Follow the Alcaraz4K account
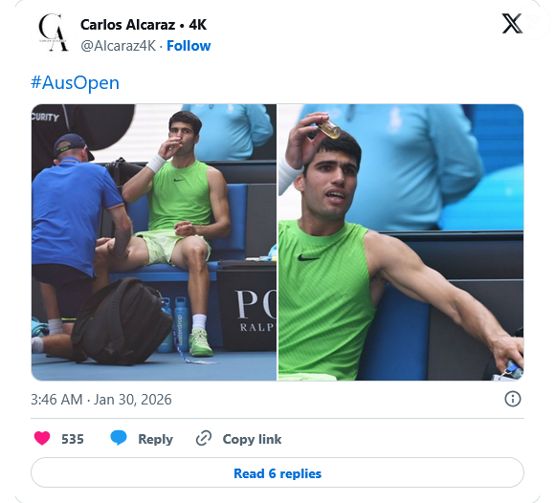555x503 pixels. click(189, 46)
